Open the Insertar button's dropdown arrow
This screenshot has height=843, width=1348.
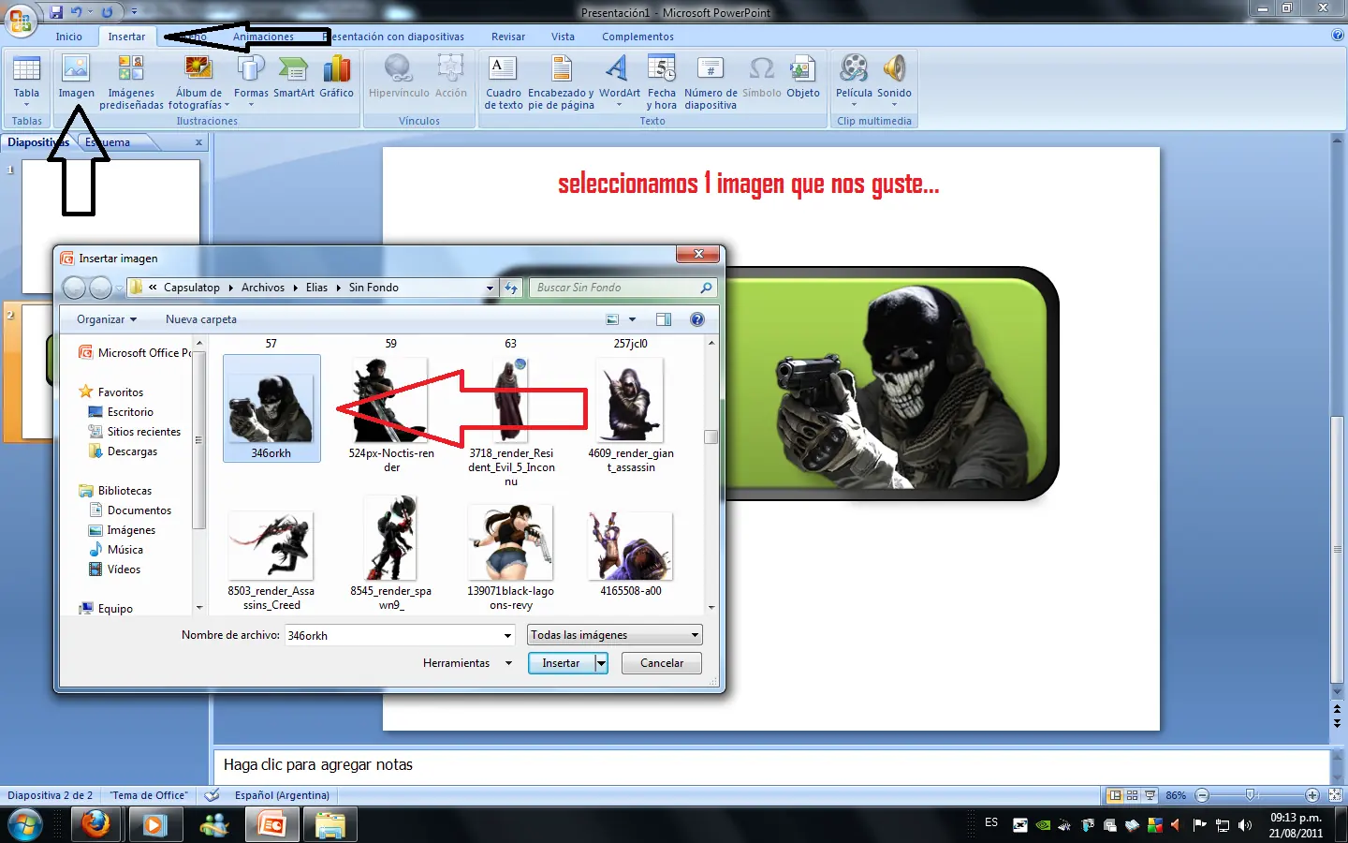point(601,663)
